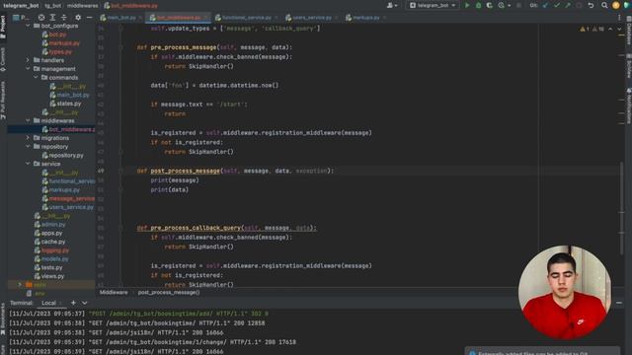Expand the migrations folder
This screenshot has width=632, height=355.
(x=28, y=138)
